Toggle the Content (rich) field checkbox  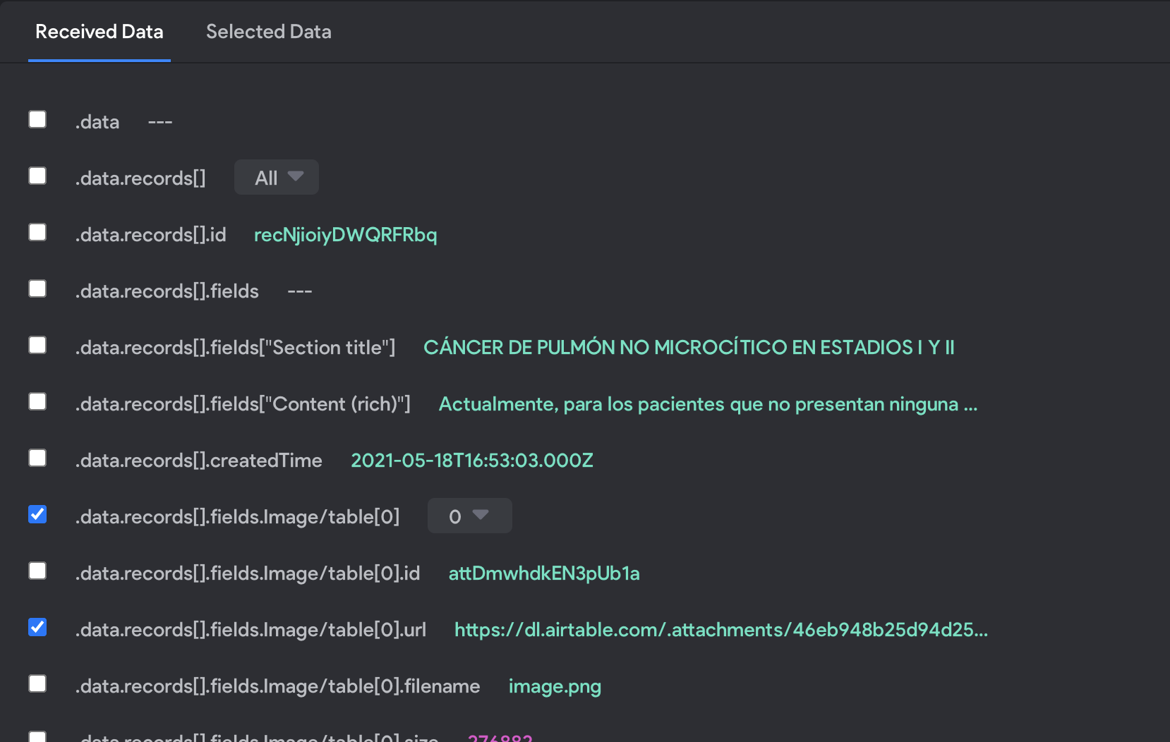(x=37, y=401)
